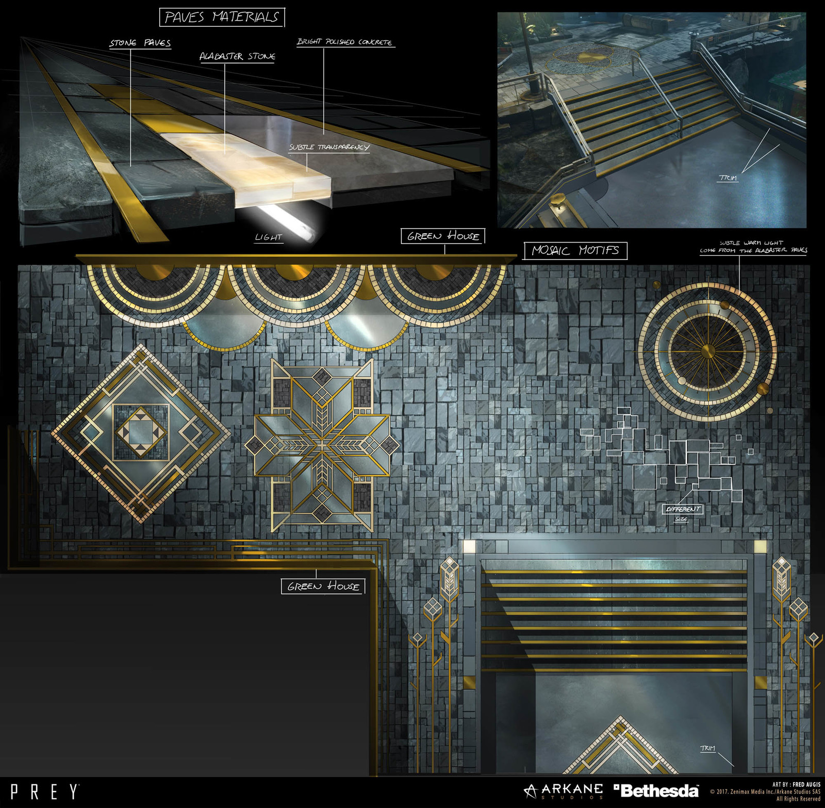This screenshot has width=825, height=808.
Task: Click the "TRIM" label beside the bottom mosaic
Action: coord(707,748)
